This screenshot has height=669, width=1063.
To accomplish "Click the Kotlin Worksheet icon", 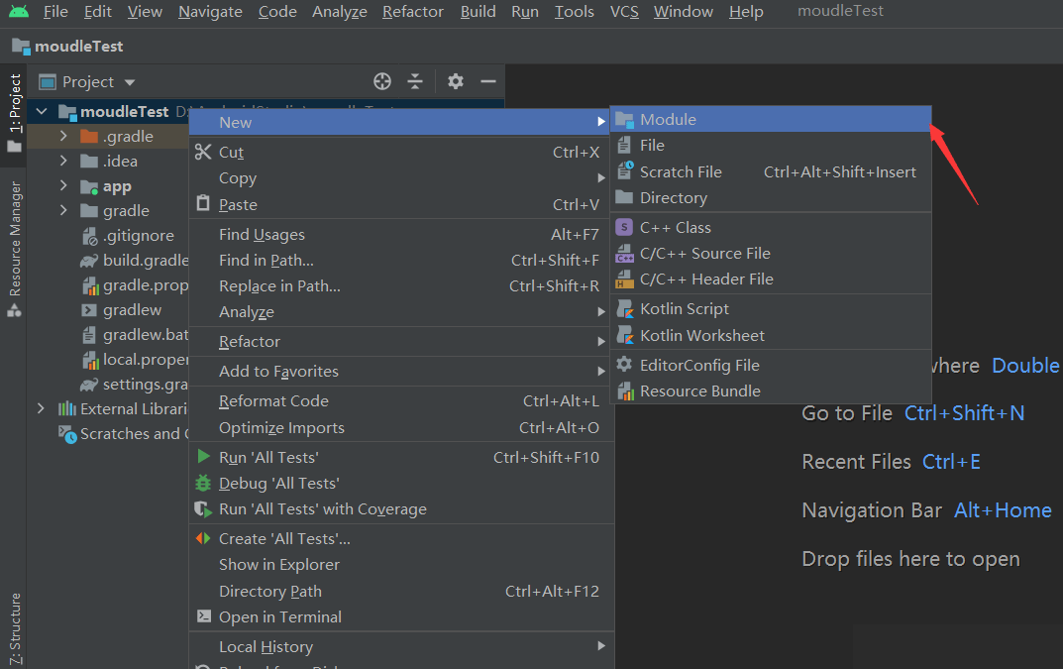I will 624,335.
